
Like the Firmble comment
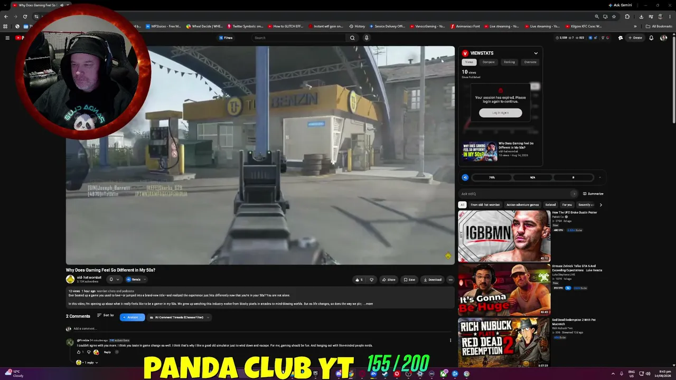(79, 352)
